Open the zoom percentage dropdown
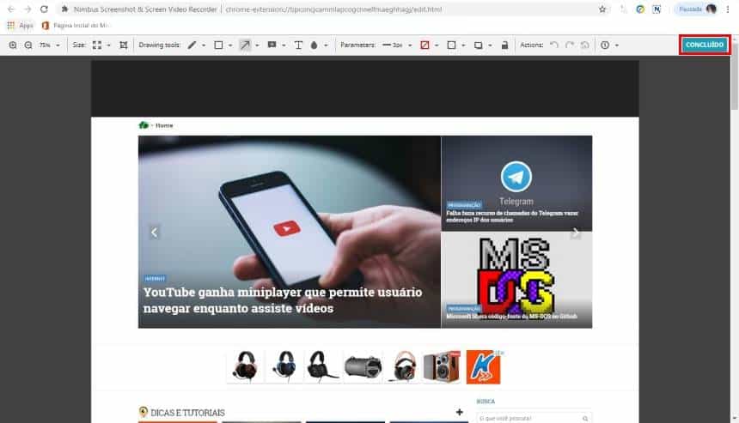Screen dimensions: 739x423 (50, 45)
